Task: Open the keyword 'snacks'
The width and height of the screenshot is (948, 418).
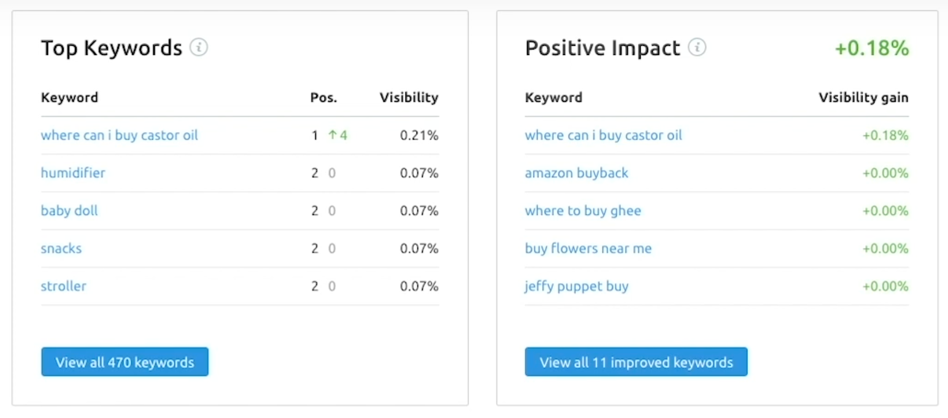Action: 61,248
